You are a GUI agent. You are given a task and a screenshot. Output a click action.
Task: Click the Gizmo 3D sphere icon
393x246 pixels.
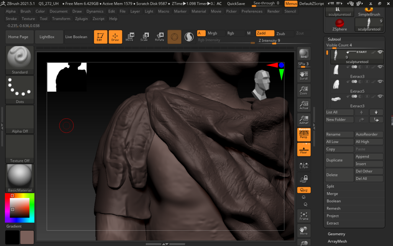coord(174,37)
